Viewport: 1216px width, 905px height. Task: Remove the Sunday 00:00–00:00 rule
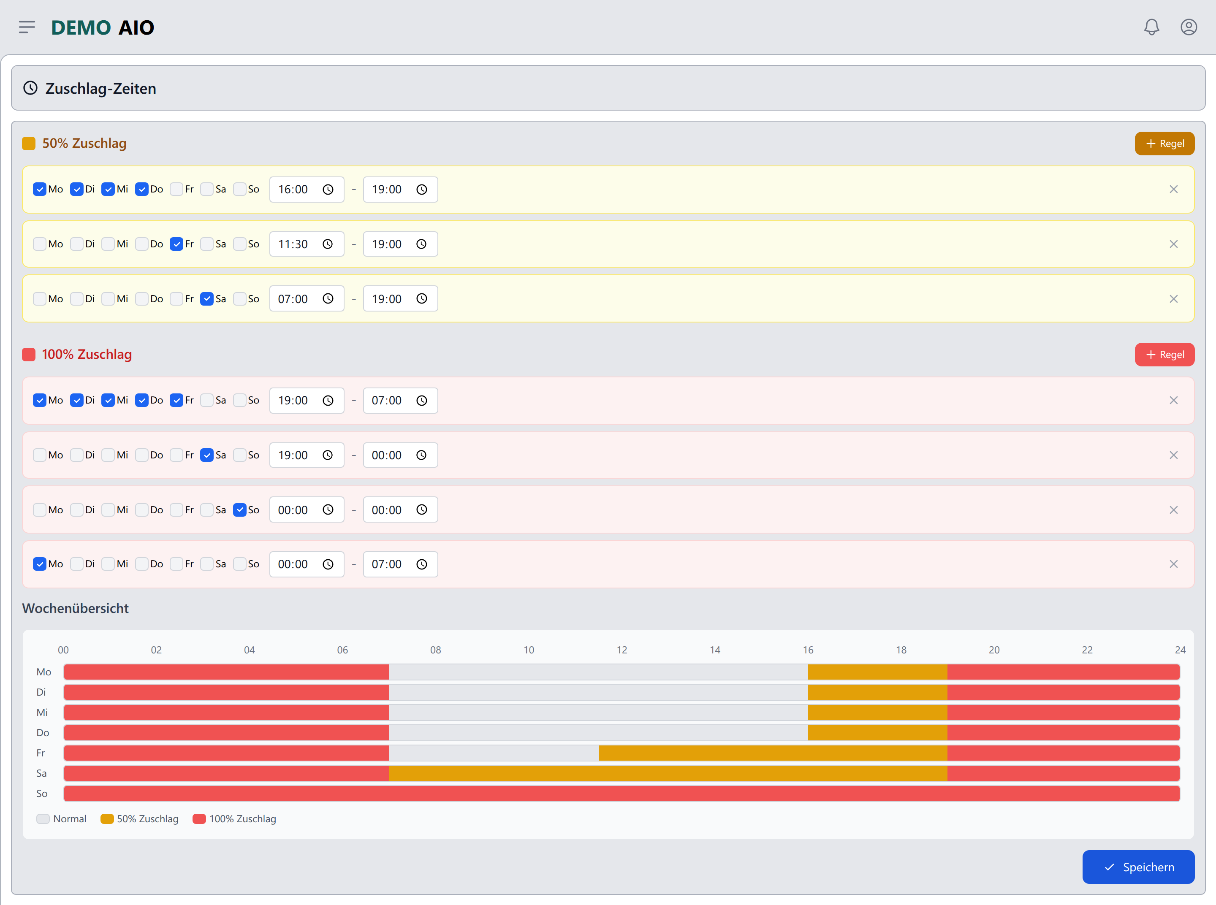tap(1173, 510)
